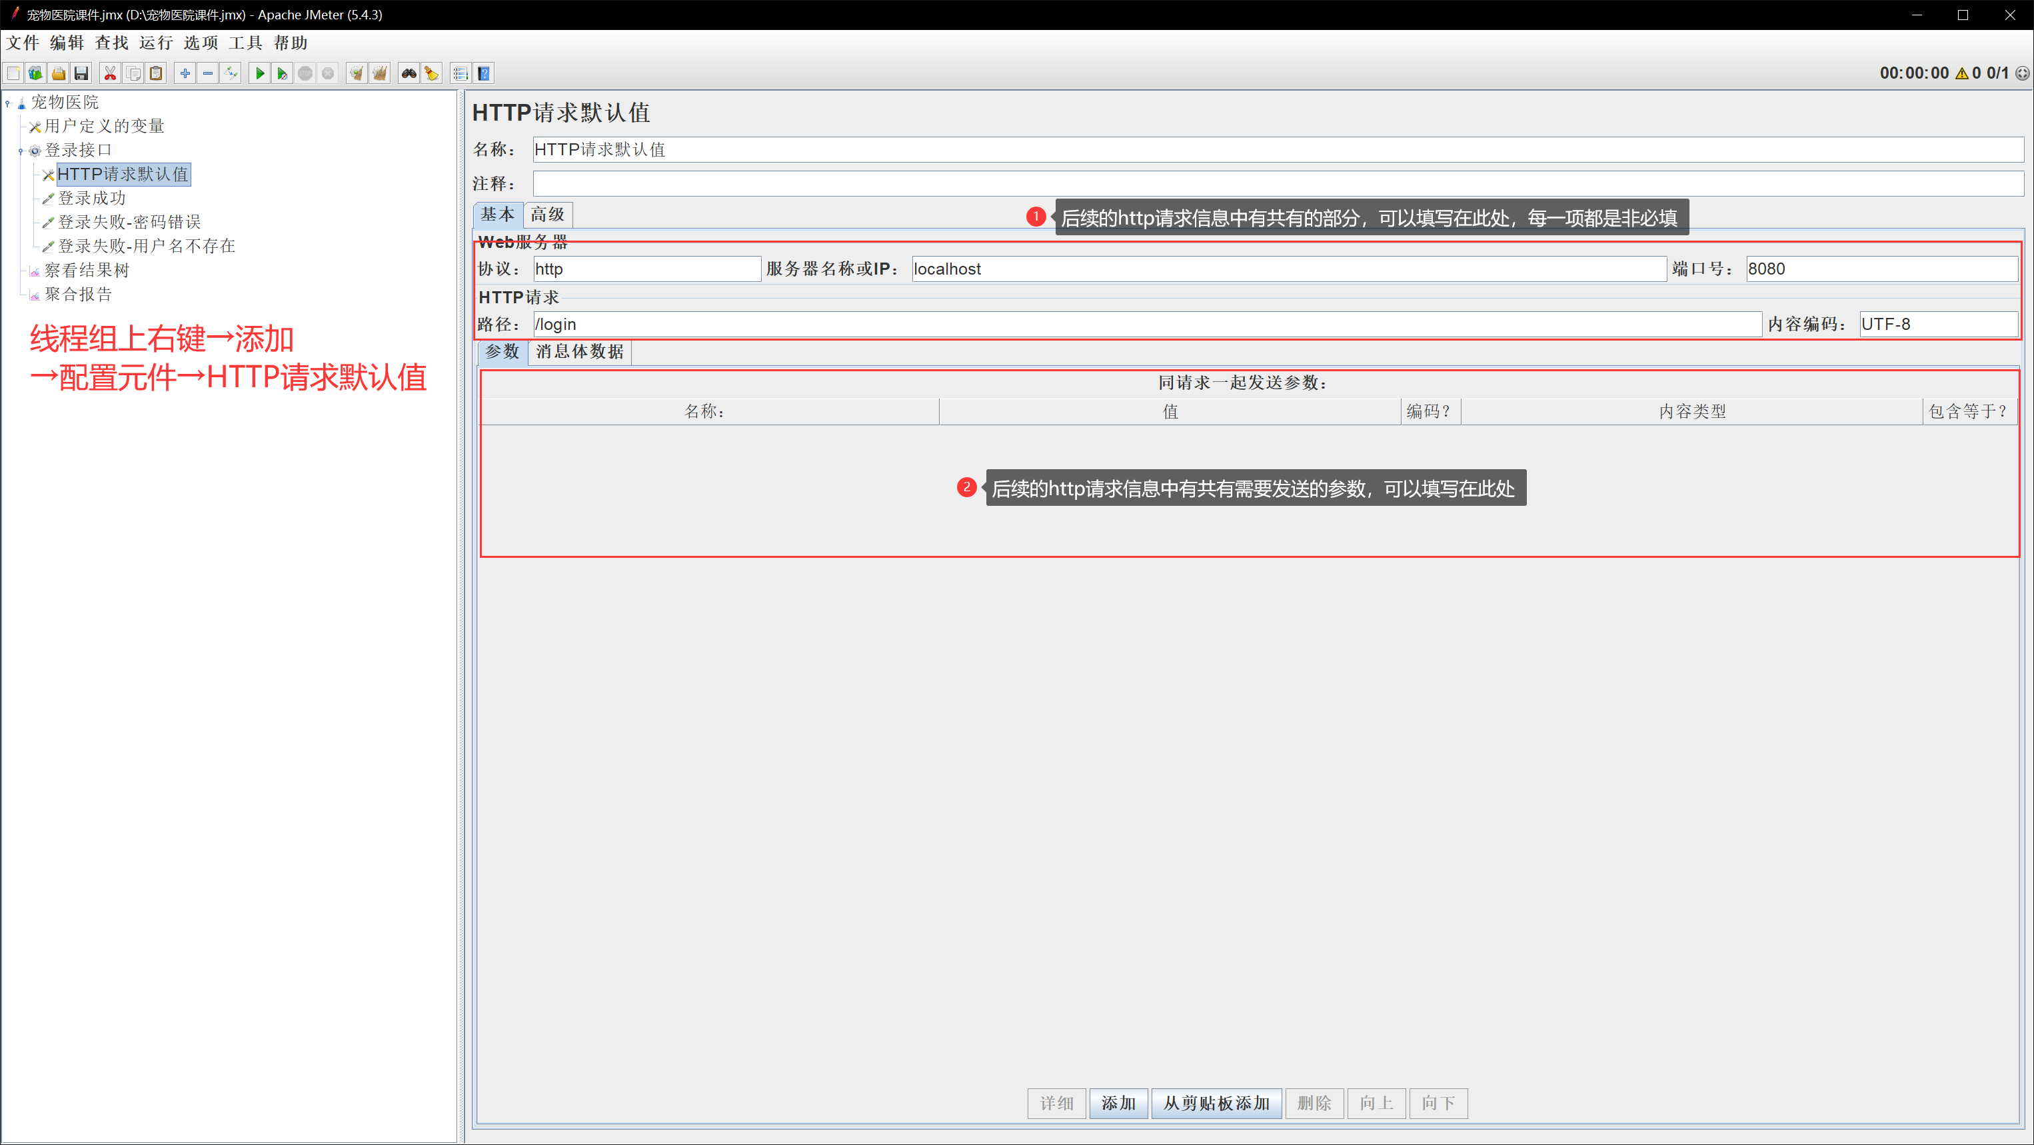Click the Templates icon in toolbar
This screenshot has width=2034, height=1145.
(x=35, y=73)
